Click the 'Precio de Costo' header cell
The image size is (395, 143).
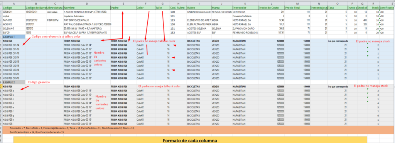(271, 8)
